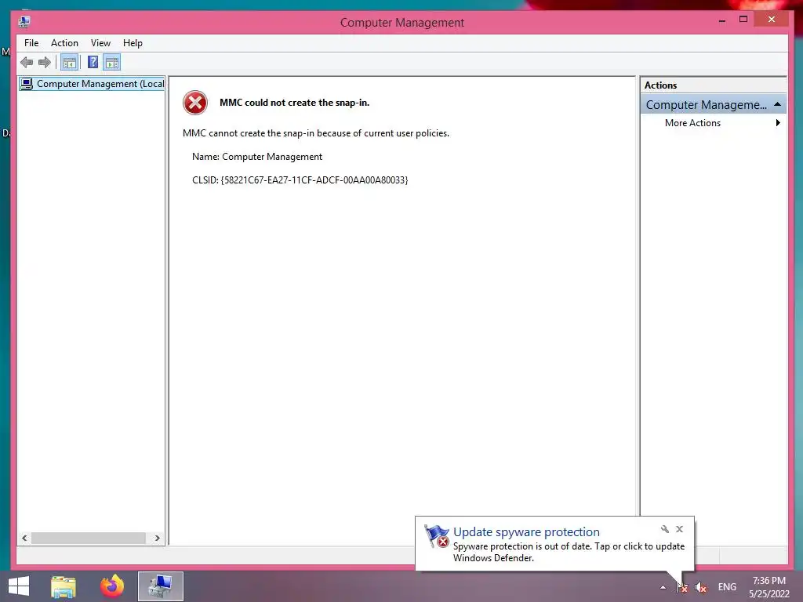Click the CLSID text line
The width and height of the screenshot is (803, 602).
point(300,180)
